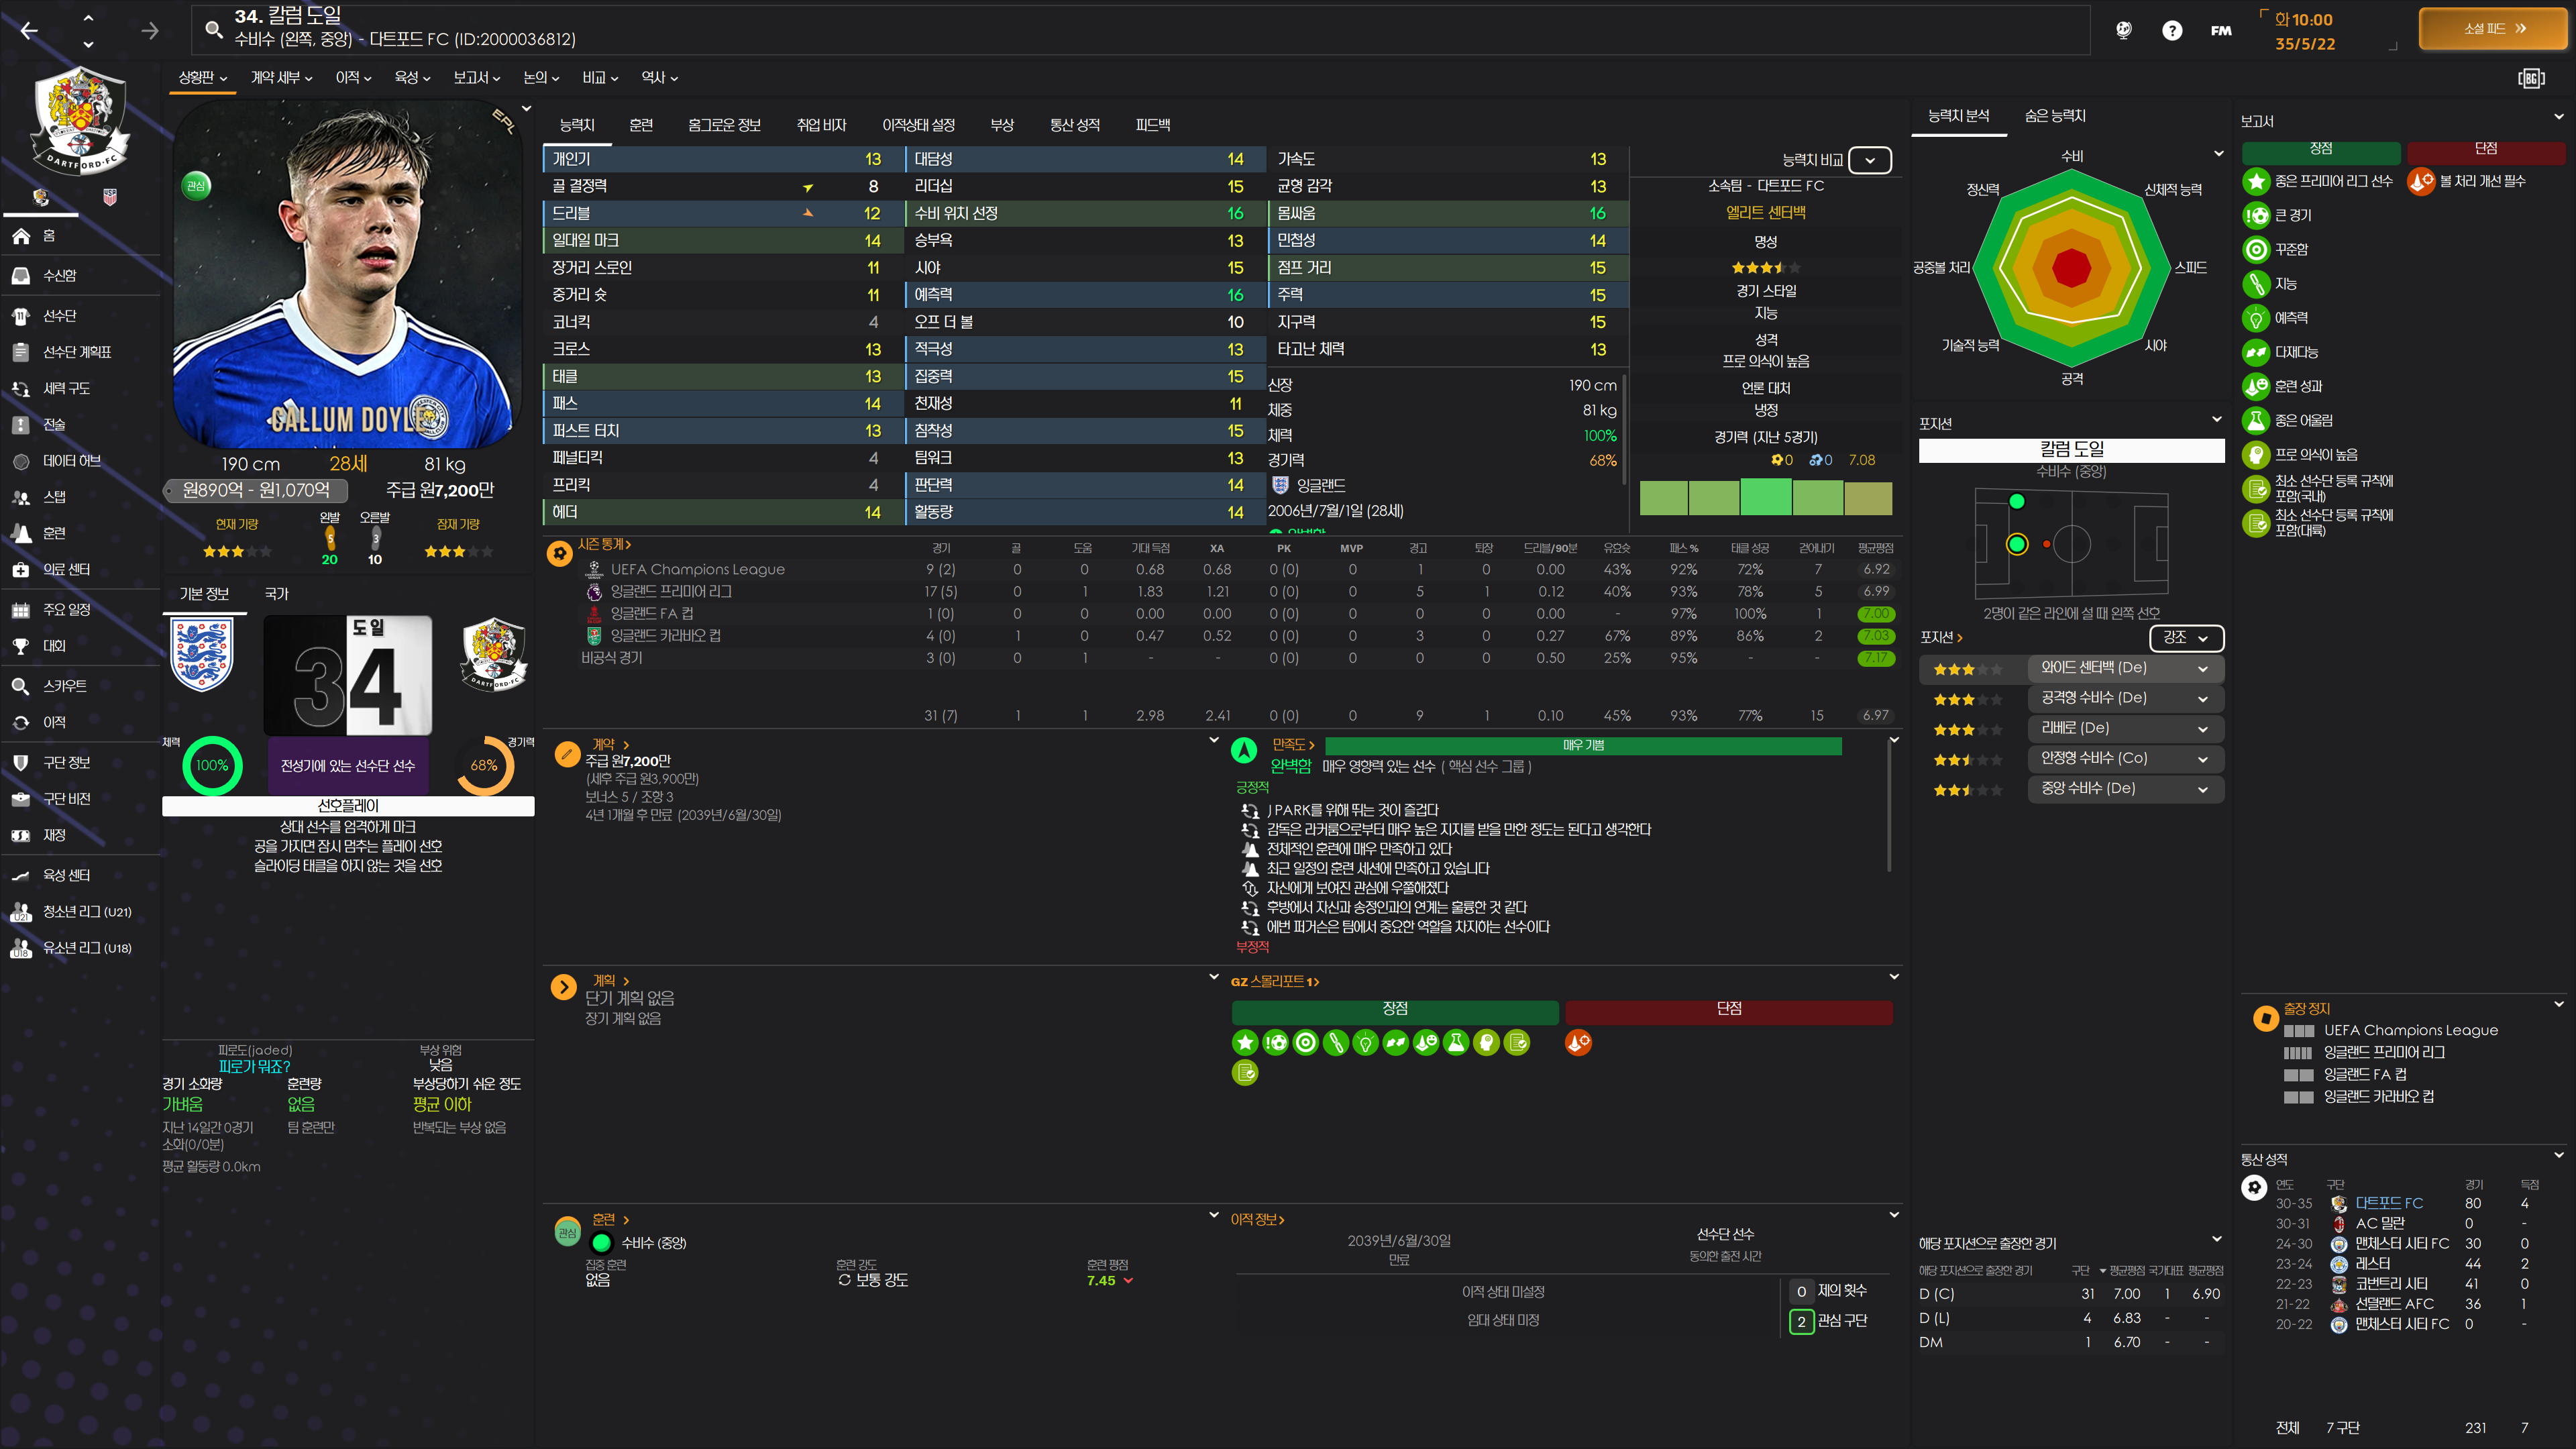The width and height of the screenshot is (2576, 1449).
Task: Click the back arrow navigation icon
Action: tap(29, 31)
